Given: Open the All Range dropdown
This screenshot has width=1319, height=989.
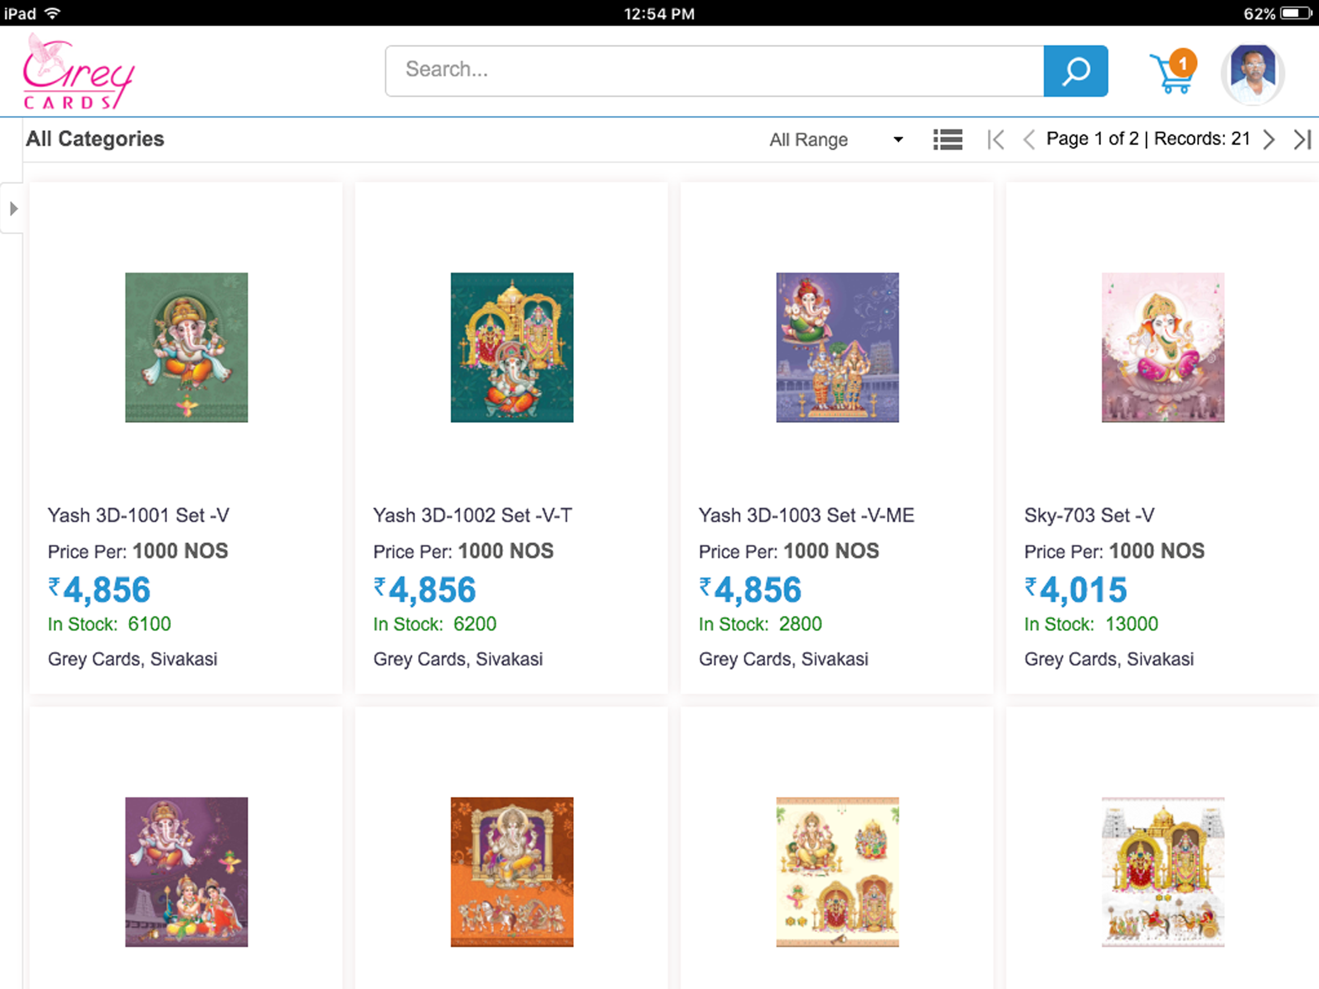Looking at the screenshot, I should [x=835, y=140].
